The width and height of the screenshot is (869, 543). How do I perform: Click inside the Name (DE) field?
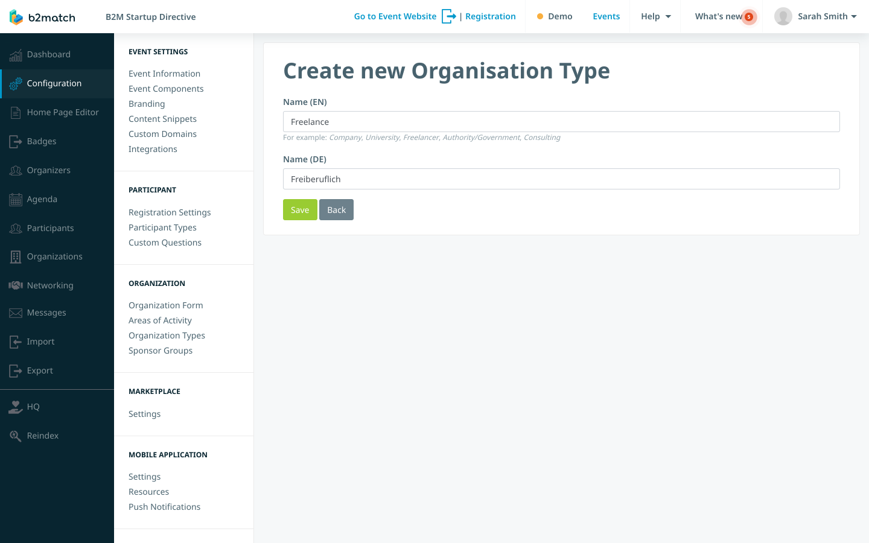tap(561, 179)
